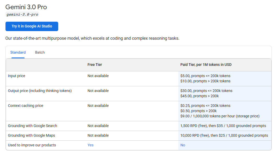Click the Paid Tier column header
The height and width of the screenshot is (155, 277).
pyautogui.click(x=206, y=65)
